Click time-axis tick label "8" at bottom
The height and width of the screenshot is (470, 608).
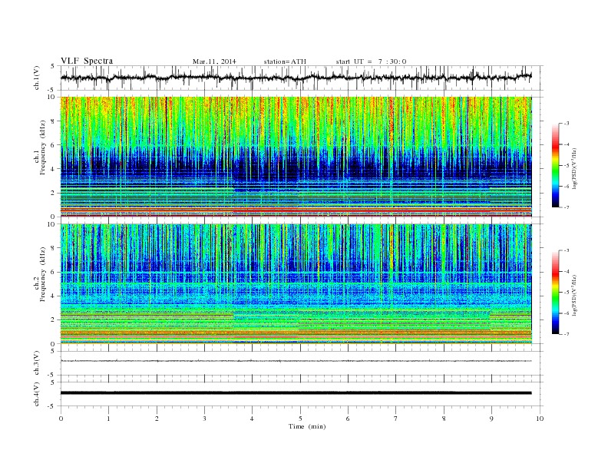pos(444,419)
